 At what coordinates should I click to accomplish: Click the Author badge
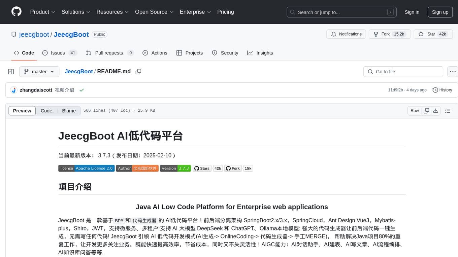tap(137, 169)
